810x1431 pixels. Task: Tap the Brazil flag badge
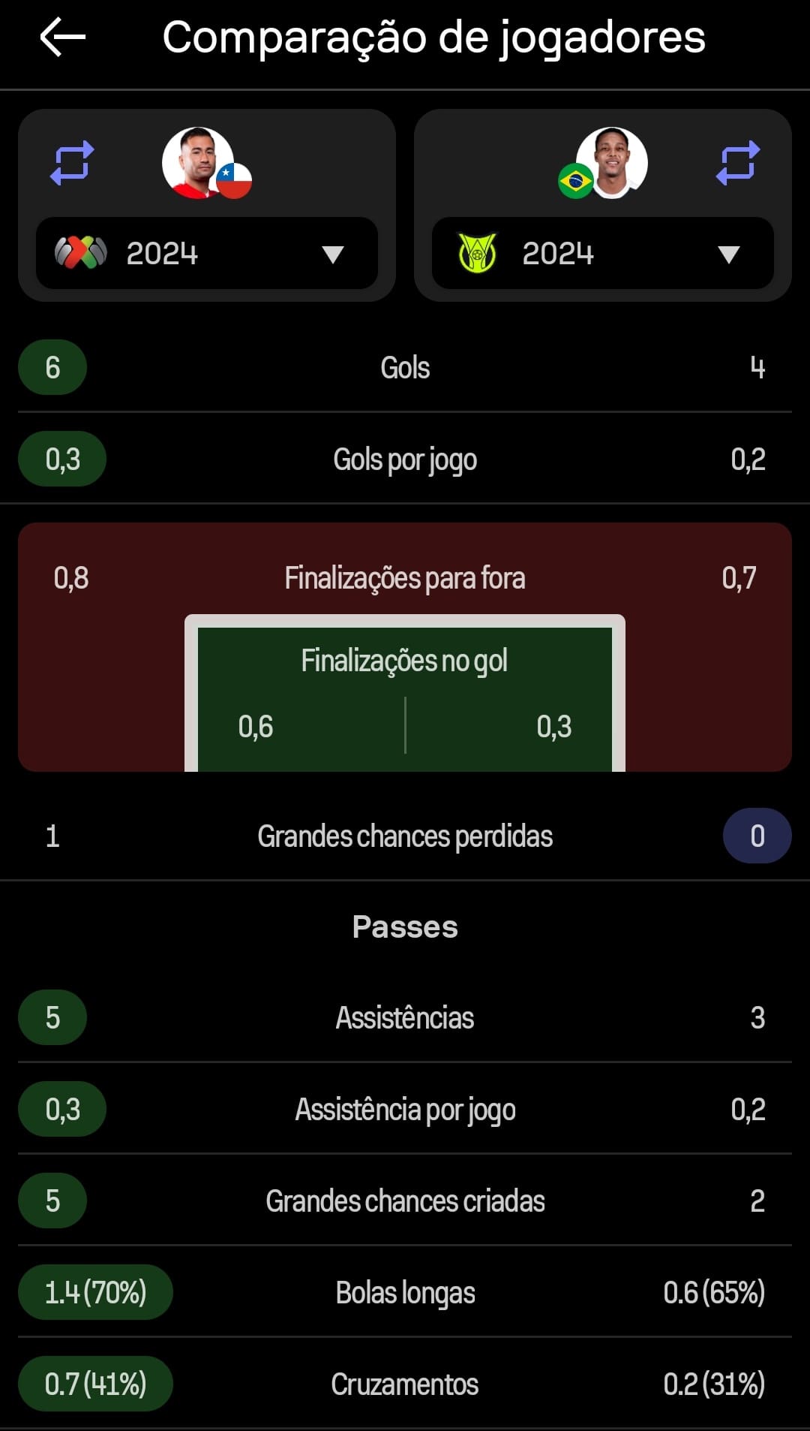tap(576, 181)
